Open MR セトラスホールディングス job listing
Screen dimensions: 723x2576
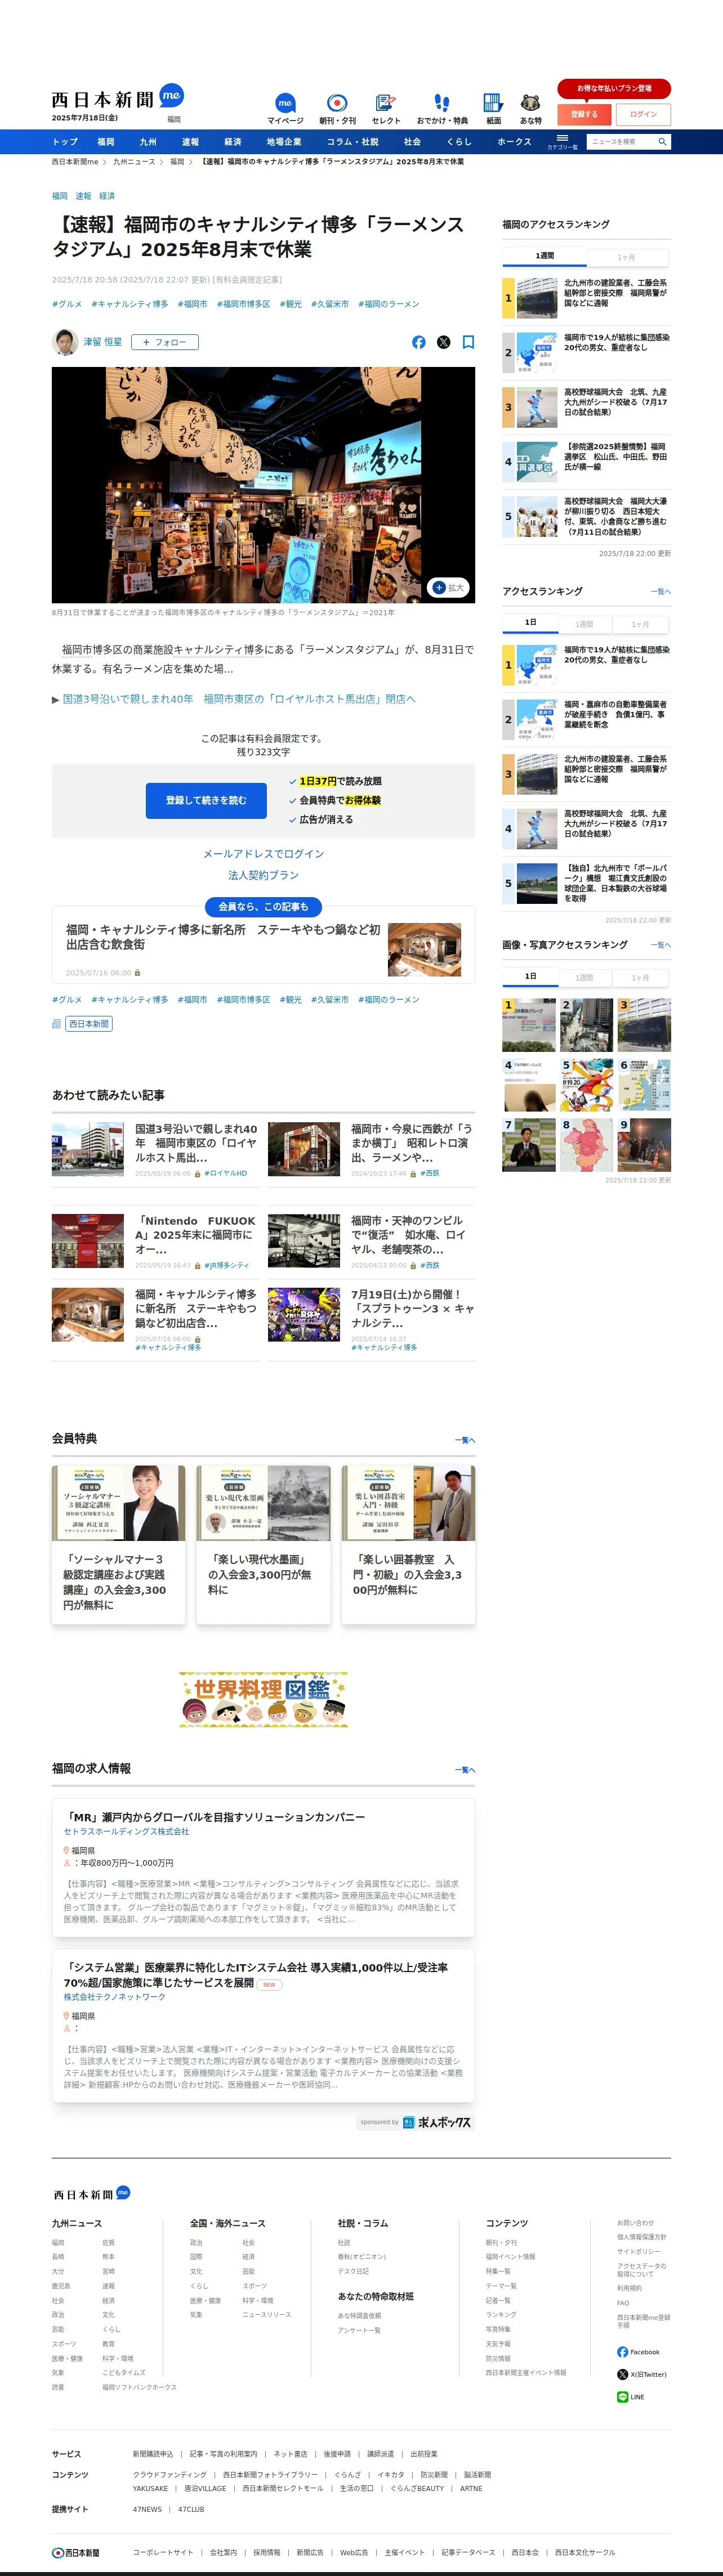pos(263,1868)
